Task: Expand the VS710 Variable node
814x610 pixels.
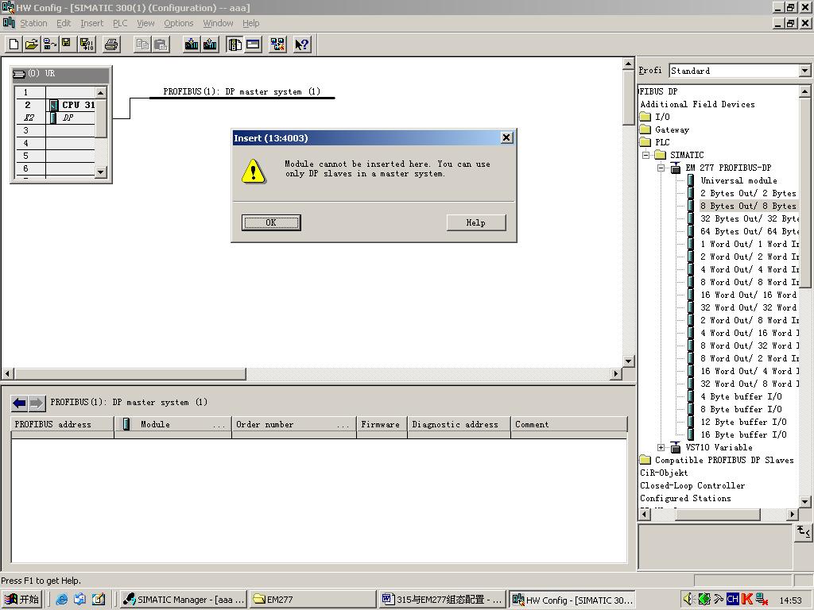Action: click(x=661, y=447)
